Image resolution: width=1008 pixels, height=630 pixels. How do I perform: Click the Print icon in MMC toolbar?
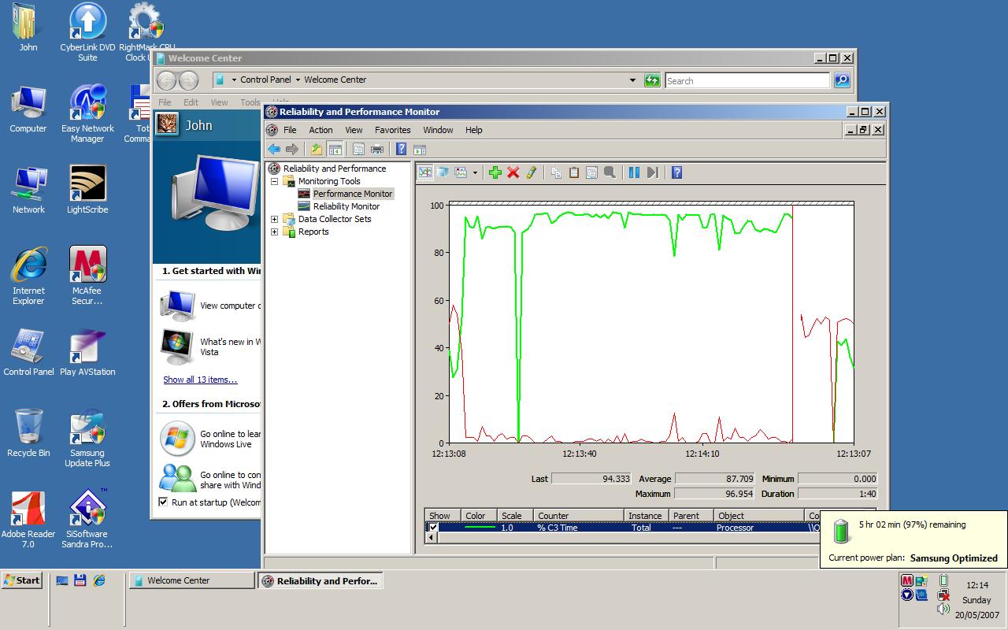click(377, 150)
